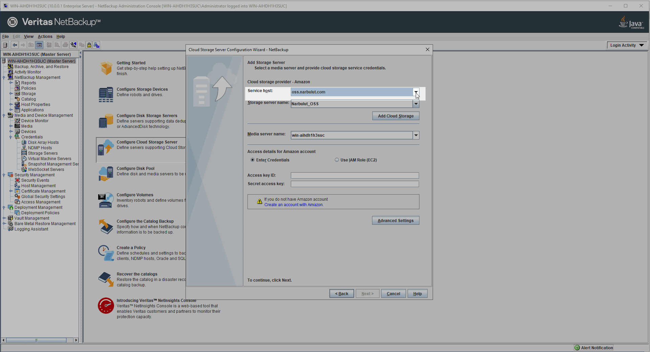Click the Add Cloud Storage button
The image size is (650, 352).
coord(395,116)
